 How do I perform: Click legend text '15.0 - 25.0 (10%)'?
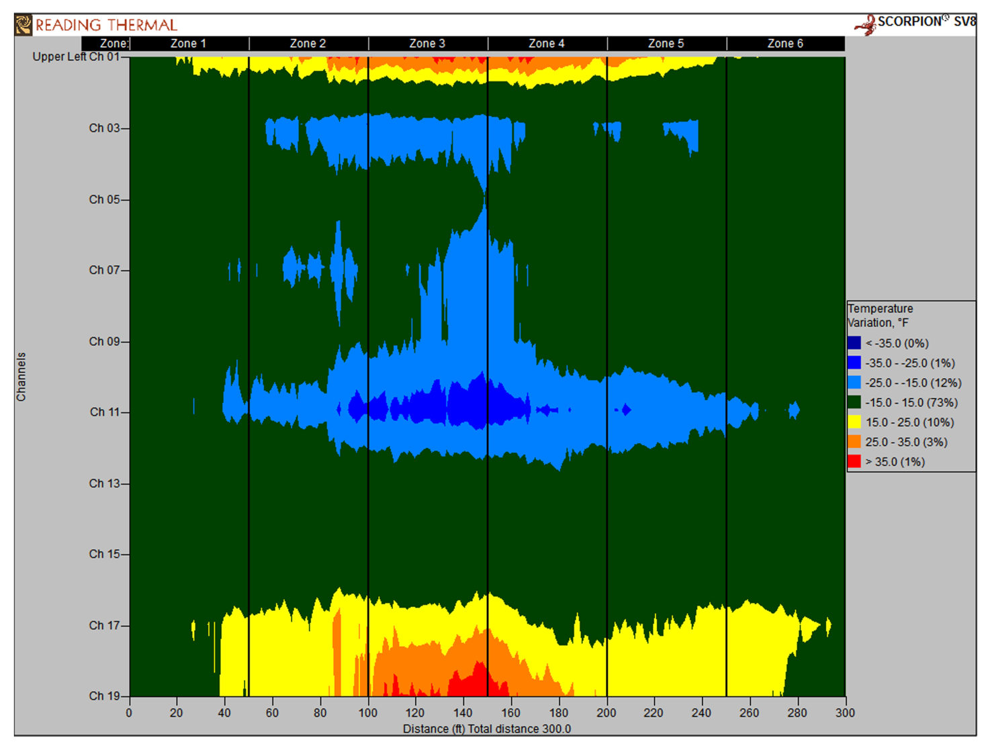pos(910,422)
